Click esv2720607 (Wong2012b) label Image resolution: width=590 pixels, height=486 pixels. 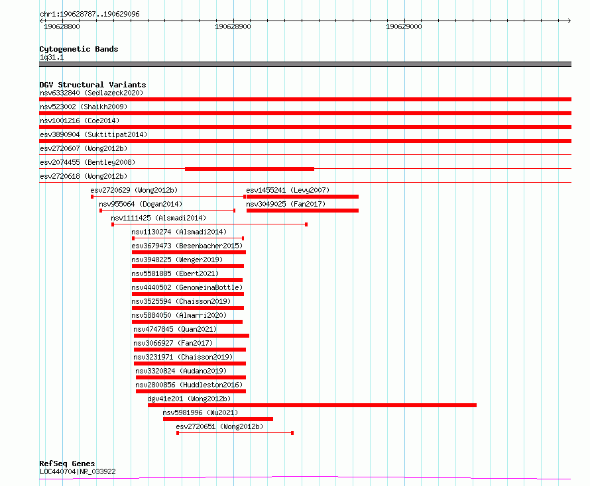(x=84, y=148)
